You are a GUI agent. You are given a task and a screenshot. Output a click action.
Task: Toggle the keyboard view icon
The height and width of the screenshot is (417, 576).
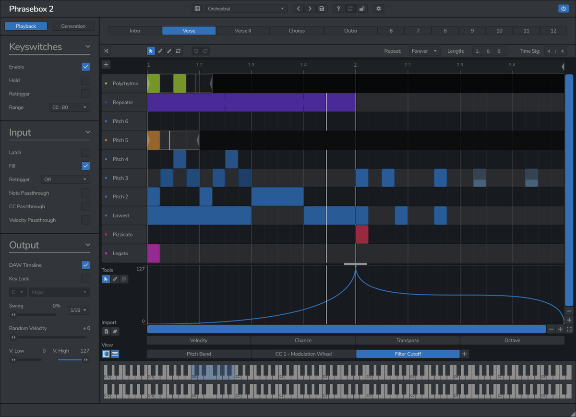tap(115, 354)
